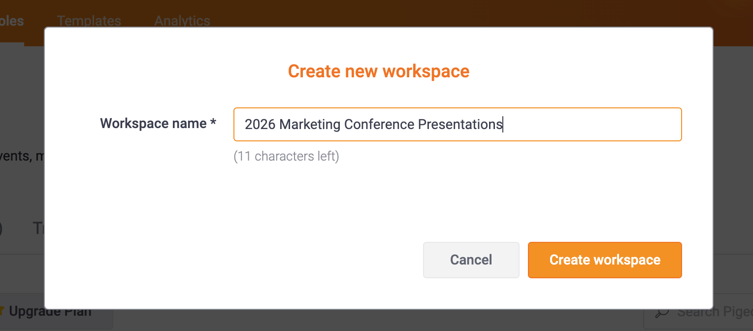Open the Analytics tab
Screen dimensions: 753x331
pyautogui.click(x=182, y=21)
